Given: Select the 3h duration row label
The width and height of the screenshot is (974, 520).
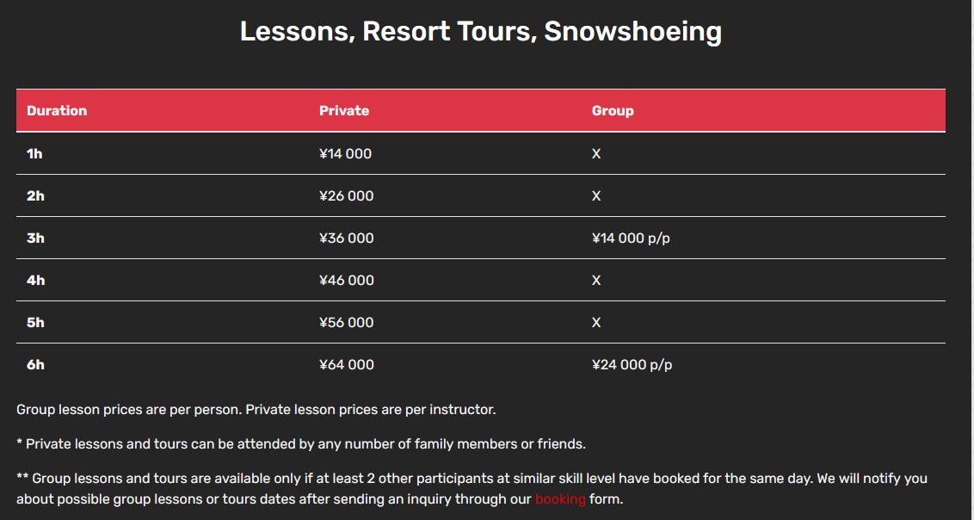Looking at the screenshot, I should tap(35, 238).
